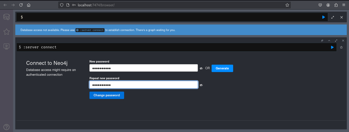Save :server connect command as favorite
This screenshot has width=349, height=132.
point(341,47)
